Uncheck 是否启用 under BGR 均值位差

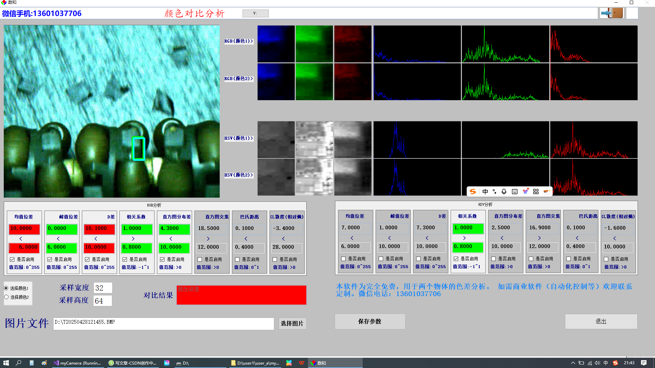tap(12, 259)
